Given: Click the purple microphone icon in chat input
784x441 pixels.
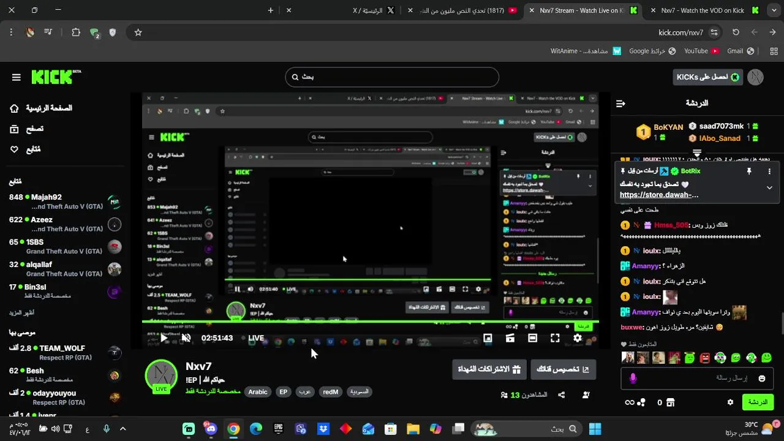Looking at the screenshot, I should 633,379.
